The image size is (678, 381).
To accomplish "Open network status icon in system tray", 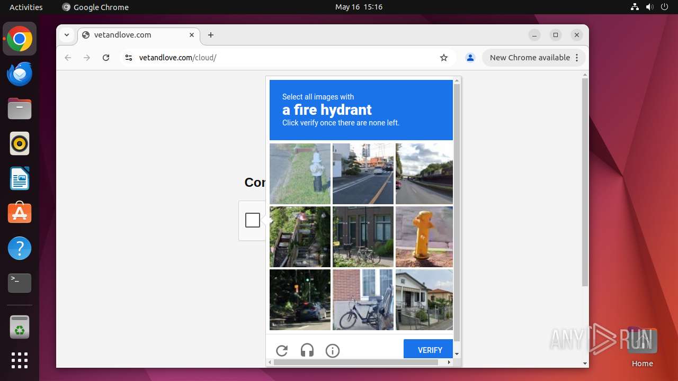I will [635, 7].
